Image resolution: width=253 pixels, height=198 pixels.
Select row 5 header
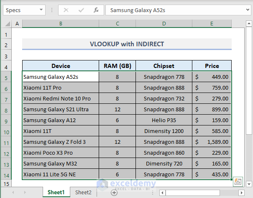[6, 78]
